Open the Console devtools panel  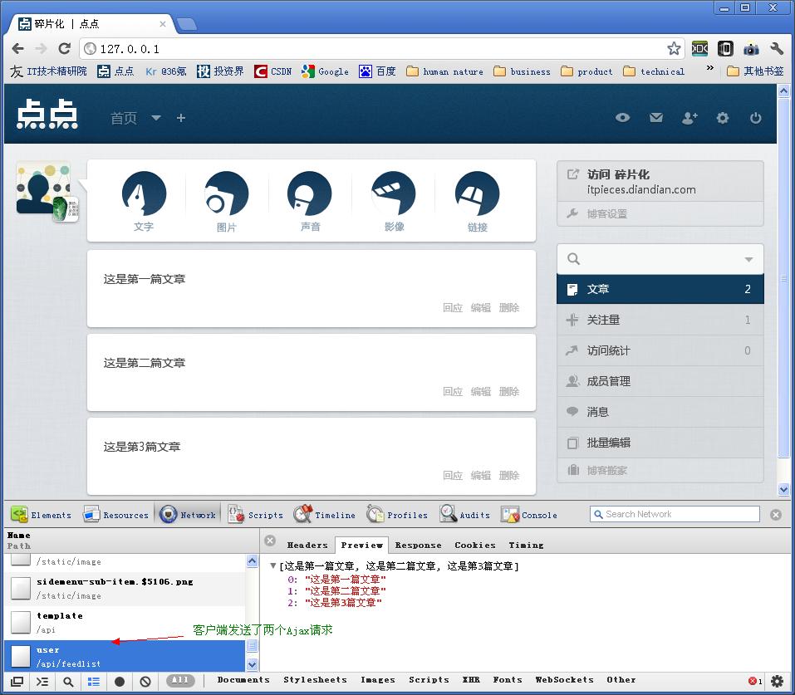tap(529, 515)
